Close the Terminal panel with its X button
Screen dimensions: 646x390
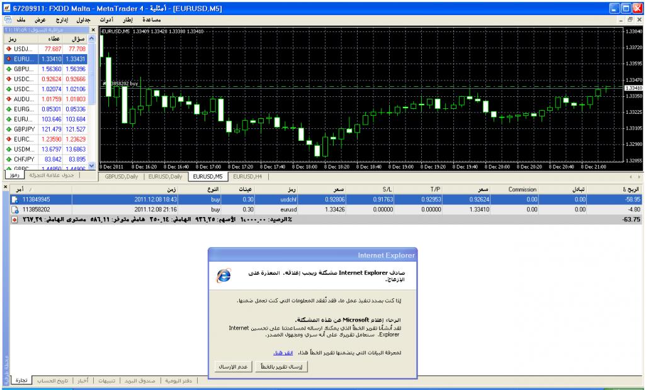6,187
